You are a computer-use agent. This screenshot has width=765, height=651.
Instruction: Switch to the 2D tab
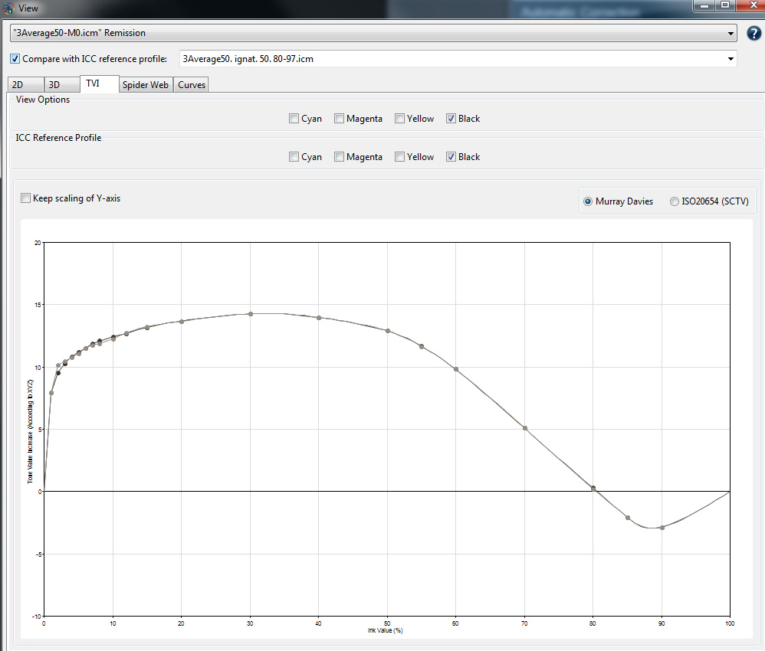click(x=26, y=85)
